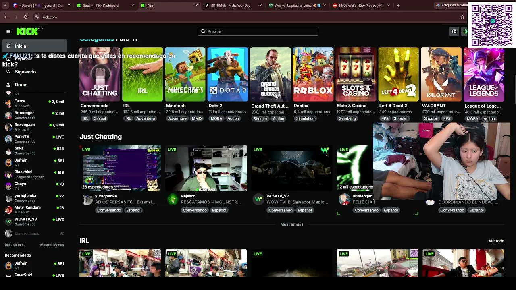
Task: Open Chayo's avatar in the sidebar
Action: (8, 186)
